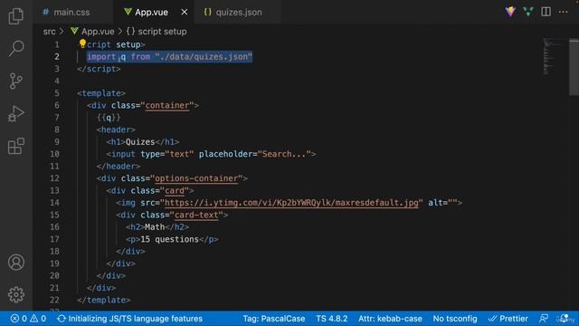Follow the ytimg.com image URL on line 14
Image resolution: width=579 pixels, height=326 pixels.
pos(291,203)
